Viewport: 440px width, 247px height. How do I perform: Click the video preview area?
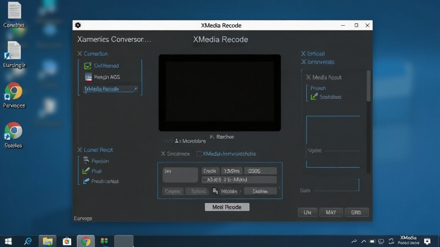pos(220,93)
